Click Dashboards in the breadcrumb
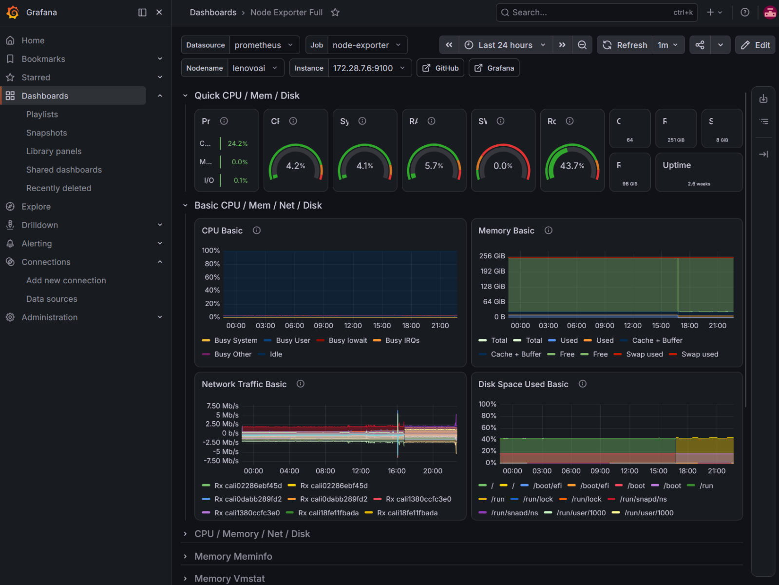Image resolution: width=779 pixels, height=585 pixels. (x=213, y=12)
